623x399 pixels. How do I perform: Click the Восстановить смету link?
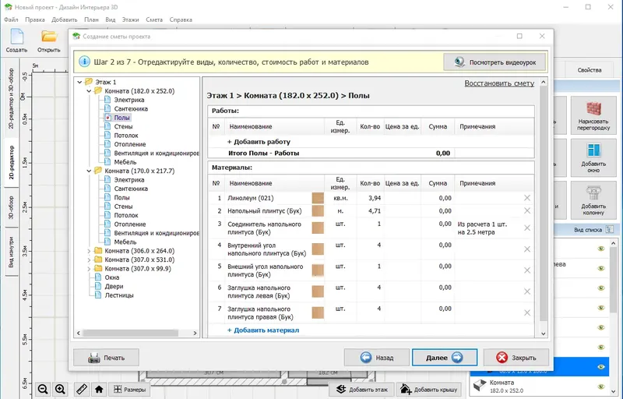tap(499, 83)
